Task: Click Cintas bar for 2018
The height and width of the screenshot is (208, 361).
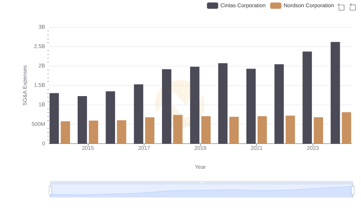Action: (x=167, y=106)
